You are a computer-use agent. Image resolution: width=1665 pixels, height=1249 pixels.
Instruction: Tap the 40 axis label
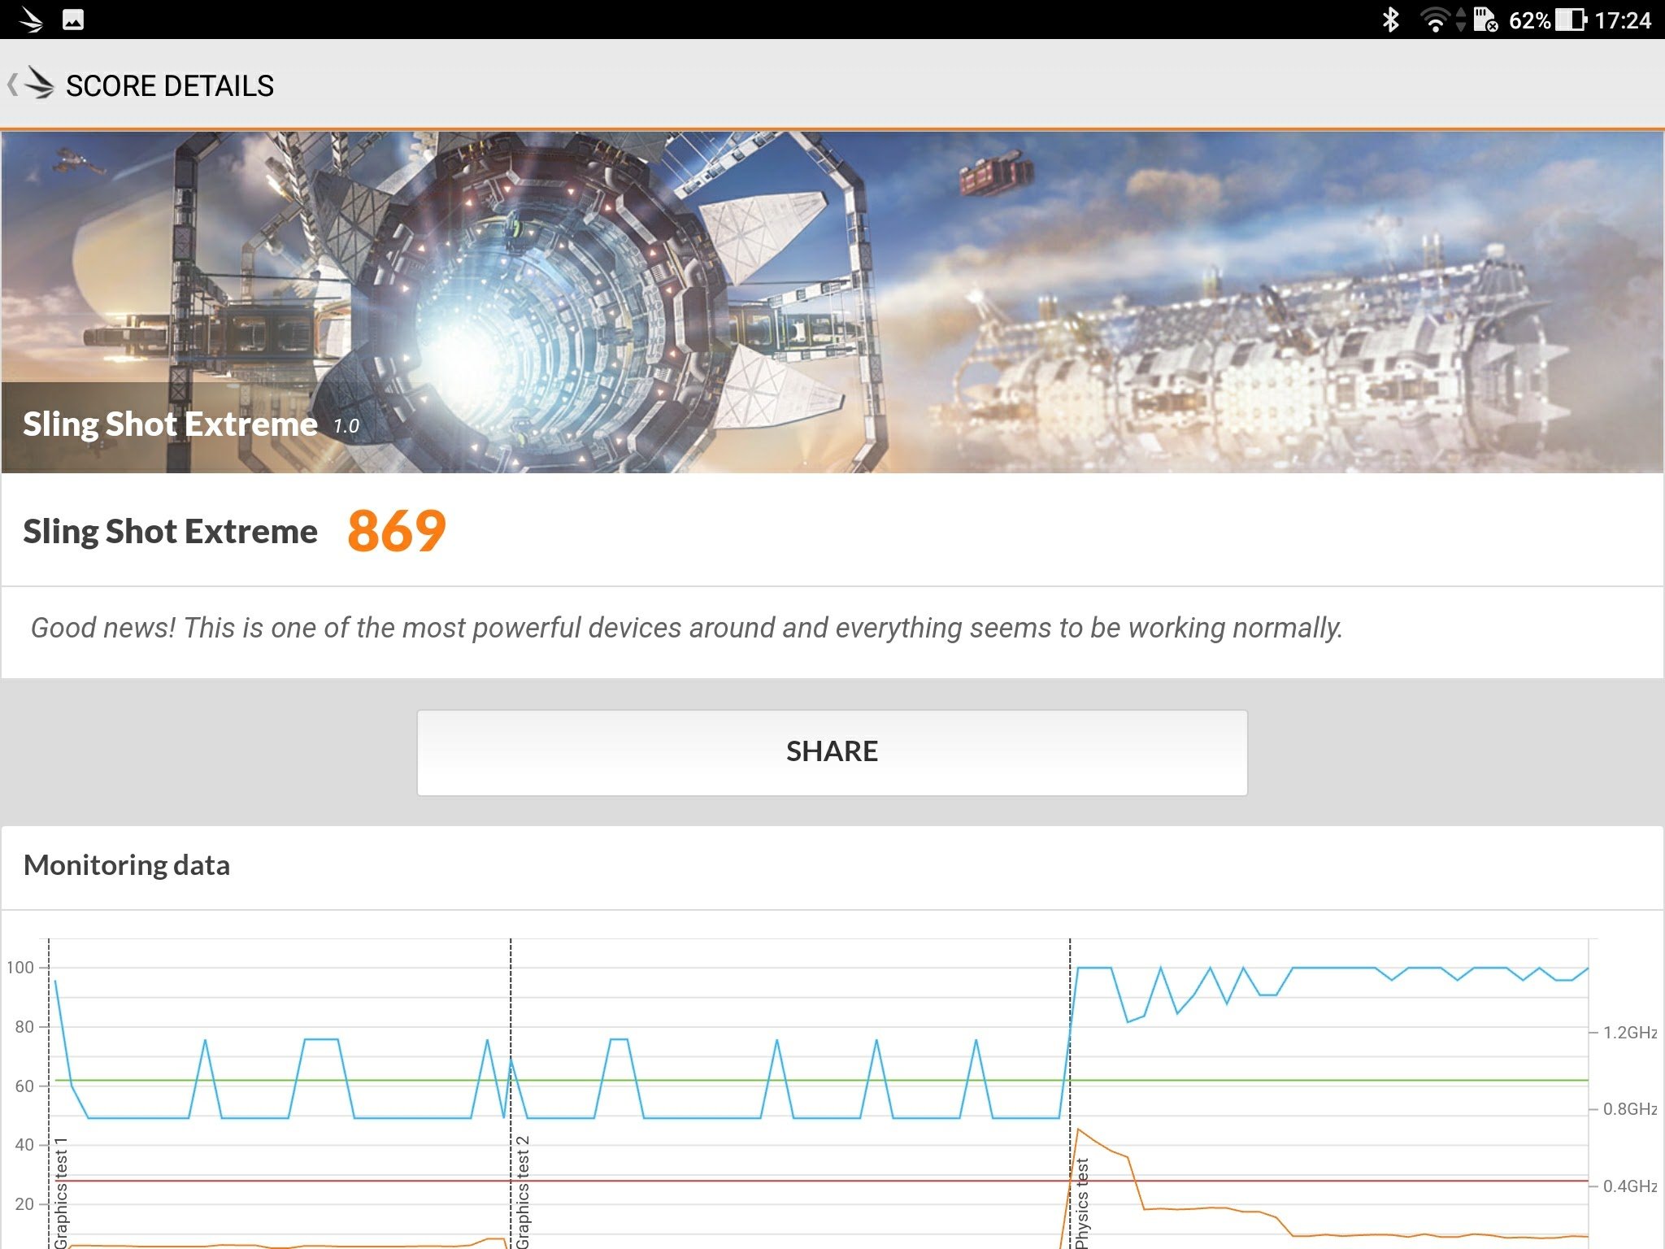(24, 1145)
